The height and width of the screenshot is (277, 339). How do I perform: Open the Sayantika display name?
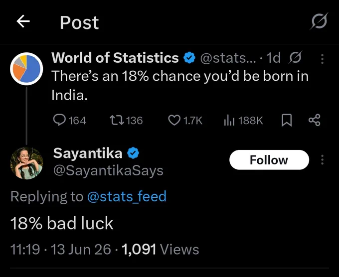(x=88, y=153)
